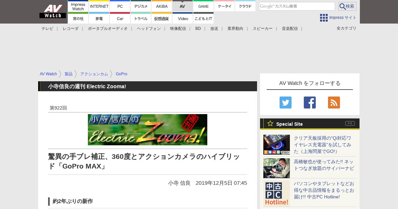Focus the Google custom search field

tap(297, 6)
